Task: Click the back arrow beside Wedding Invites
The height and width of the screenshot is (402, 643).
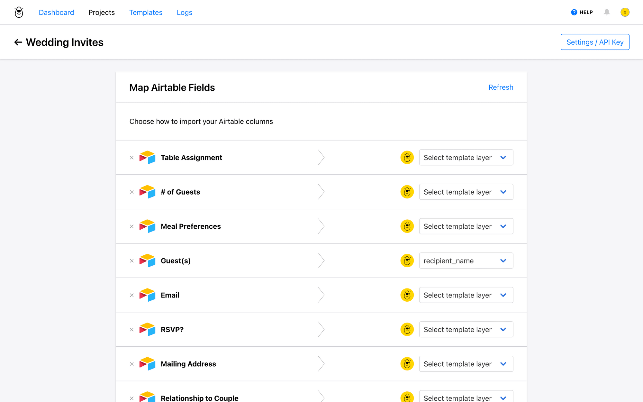Action: point(18,42)
